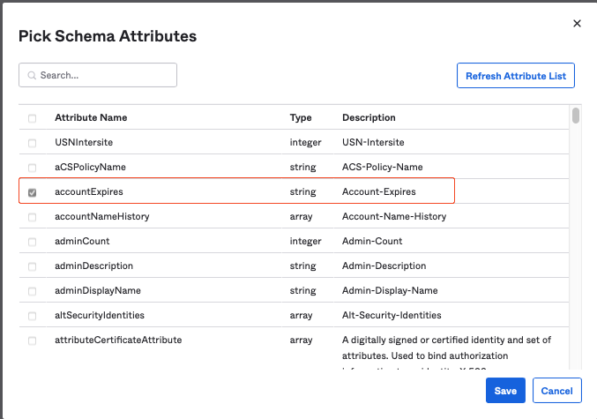Select the adminCount checkbox
The width and height of the screenshot is (597, 419).
pos(33,242)
